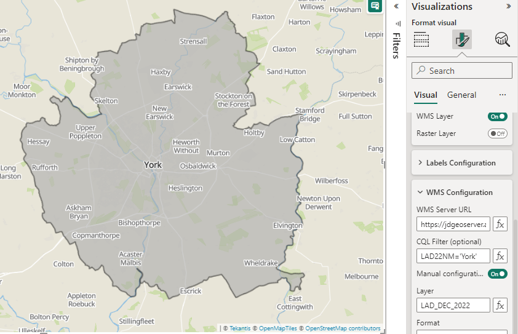
Task: Expand the Filters pane with double chevron
Action: [396, 6]
